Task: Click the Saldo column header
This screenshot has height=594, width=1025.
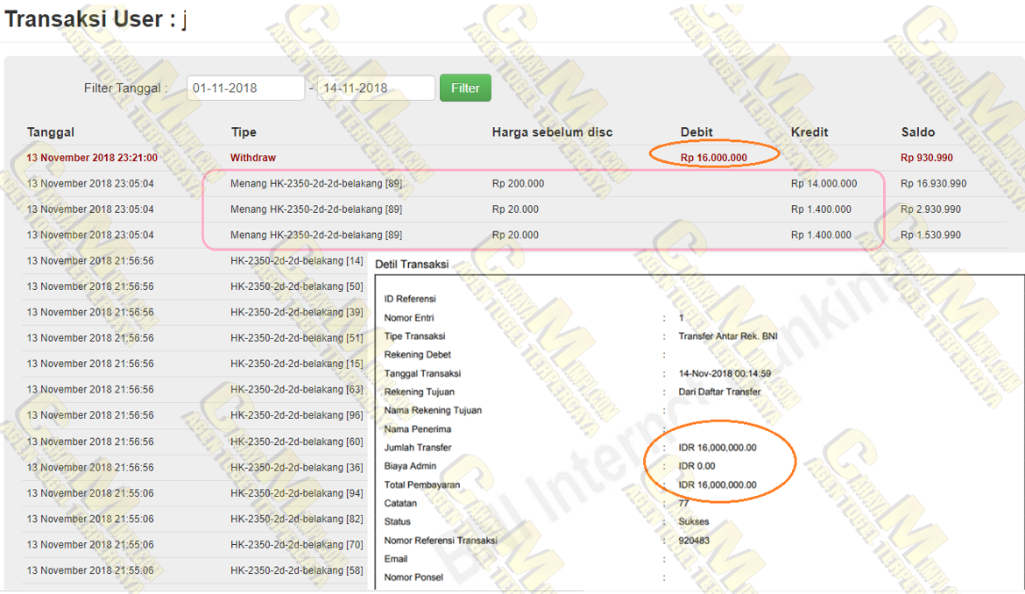Action: click(x=918, y=132)
